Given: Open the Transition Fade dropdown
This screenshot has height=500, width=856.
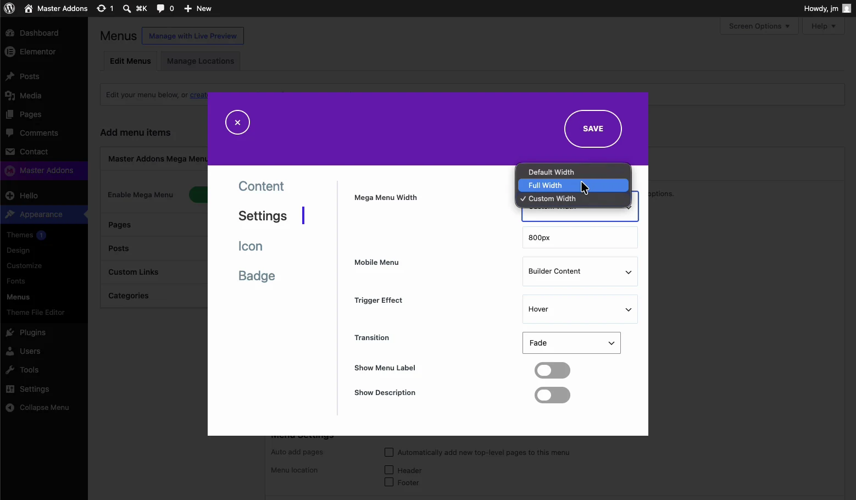Looking at the screenshot, I should [571, 343].
